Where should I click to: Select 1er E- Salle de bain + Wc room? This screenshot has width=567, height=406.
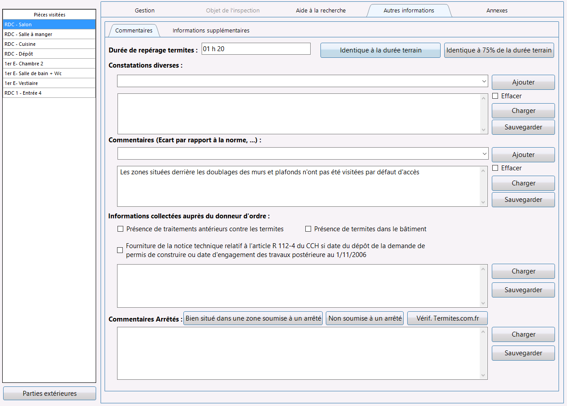coord(49,73)
